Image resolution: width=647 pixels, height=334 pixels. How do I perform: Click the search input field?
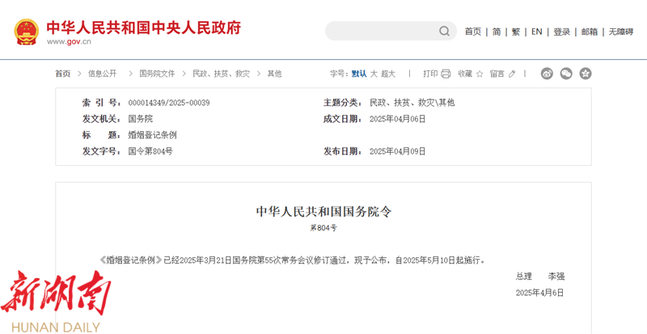[382, 32]
